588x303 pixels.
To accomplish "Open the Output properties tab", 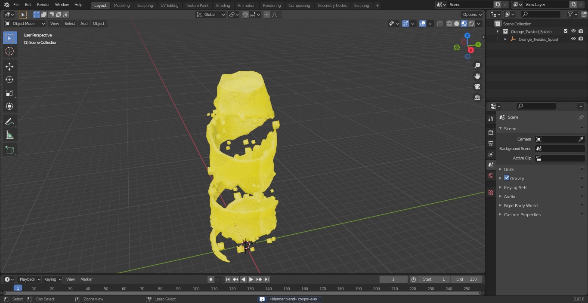I will (491, 143).
